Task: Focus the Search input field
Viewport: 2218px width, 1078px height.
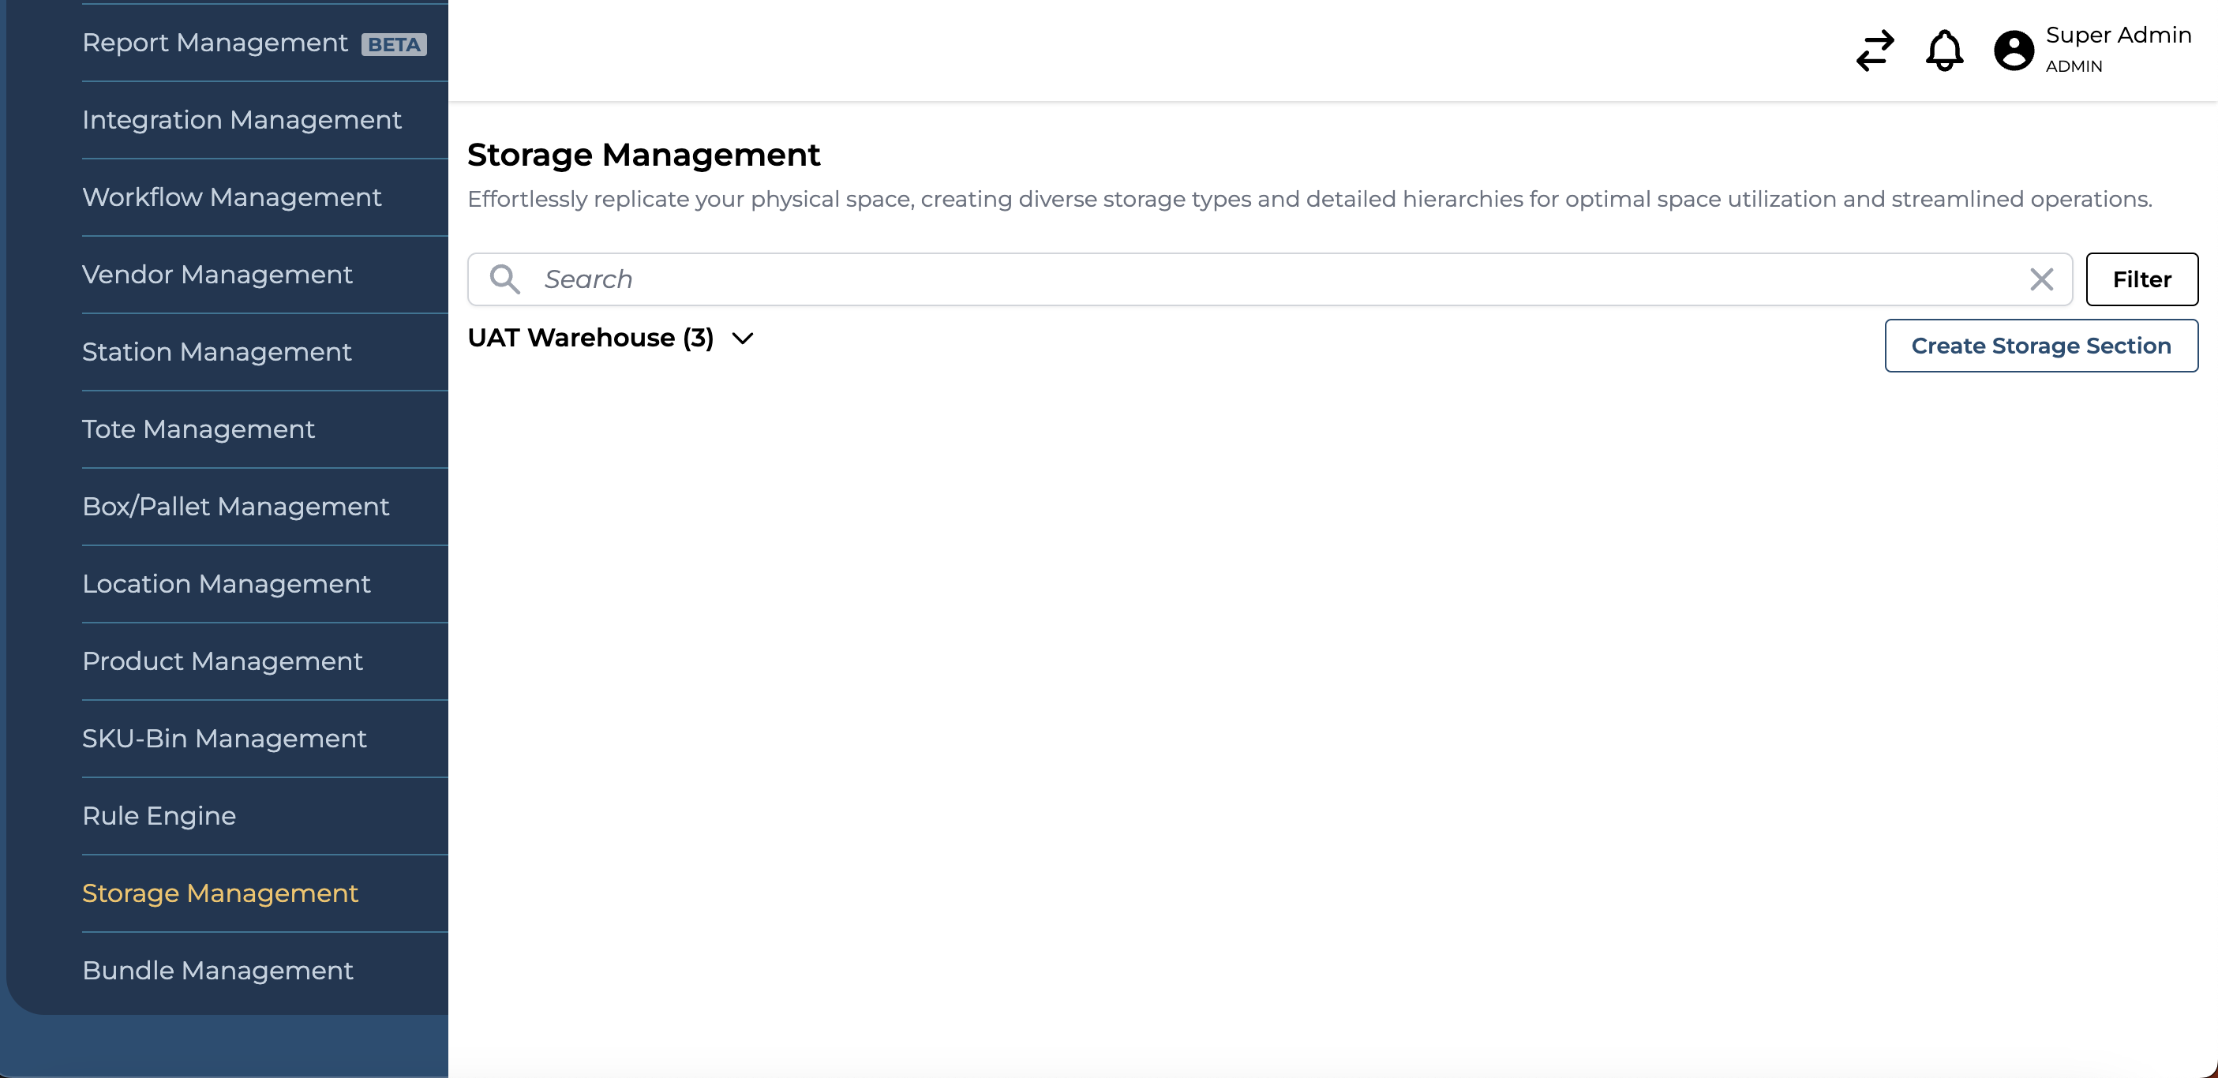Action: tap(1274, 279)
